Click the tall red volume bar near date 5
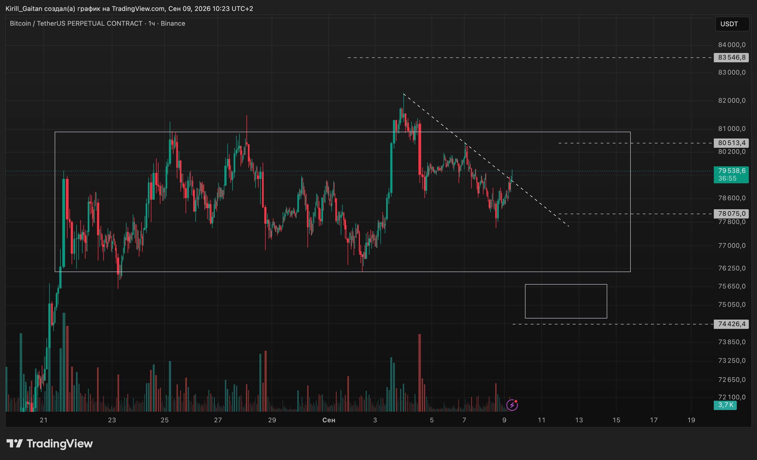Image resolution: width=757 pixels, height=460 pixels. point(419,373)
